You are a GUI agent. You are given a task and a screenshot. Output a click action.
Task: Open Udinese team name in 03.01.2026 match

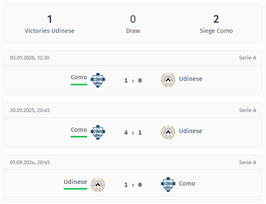190,79
